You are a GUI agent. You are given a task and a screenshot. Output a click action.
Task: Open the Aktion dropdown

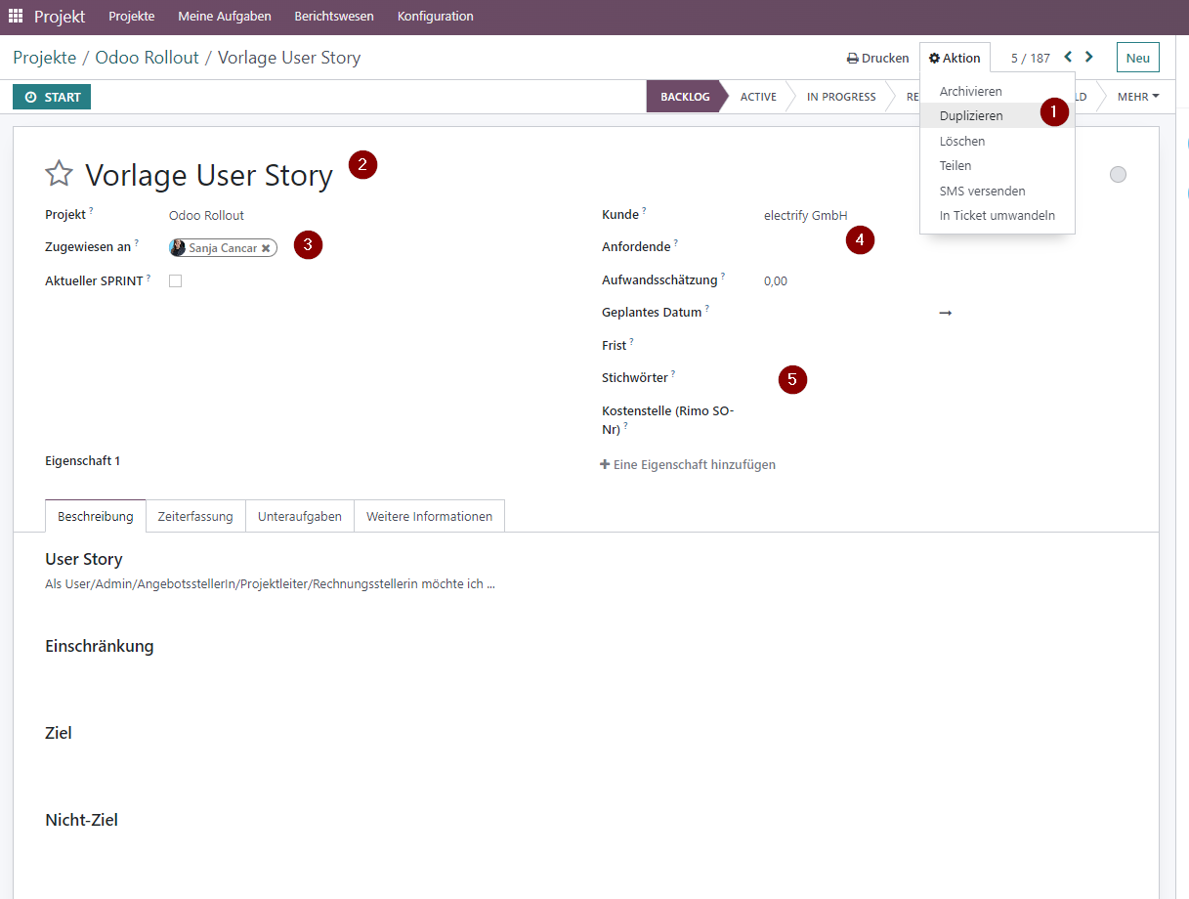tap(955, 58)
